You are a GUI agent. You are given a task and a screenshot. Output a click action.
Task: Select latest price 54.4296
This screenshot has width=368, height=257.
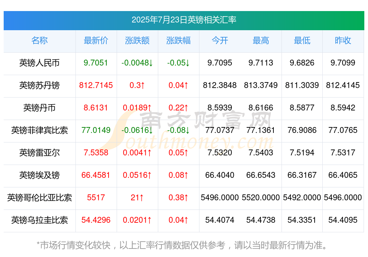[96, 220]
